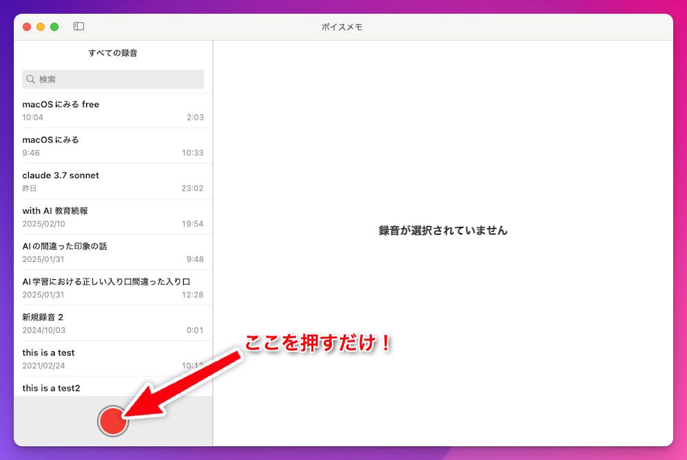Viewport: 687px width, 460px height.
Task: Close the ボイスメモ window
Action: [27, 27]
